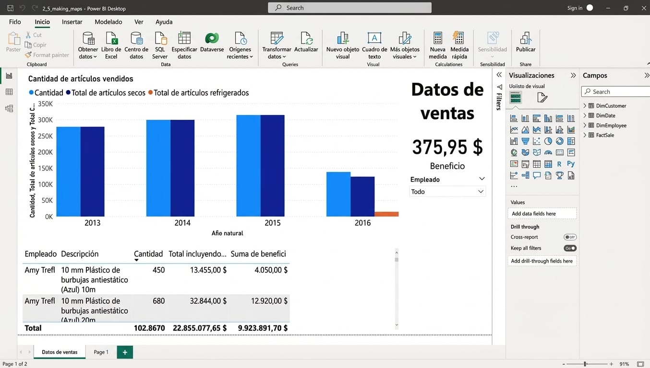Open the Model view in left sidebar
The width and height of the screenshot is (650, 368).
pos(9,109)
